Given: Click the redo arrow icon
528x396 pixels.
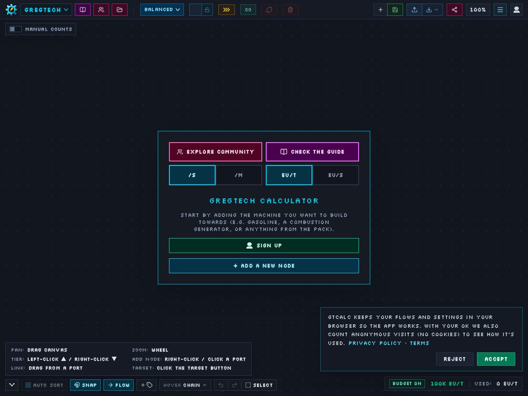Looking at the screenshot, I should tap(235, 385).
